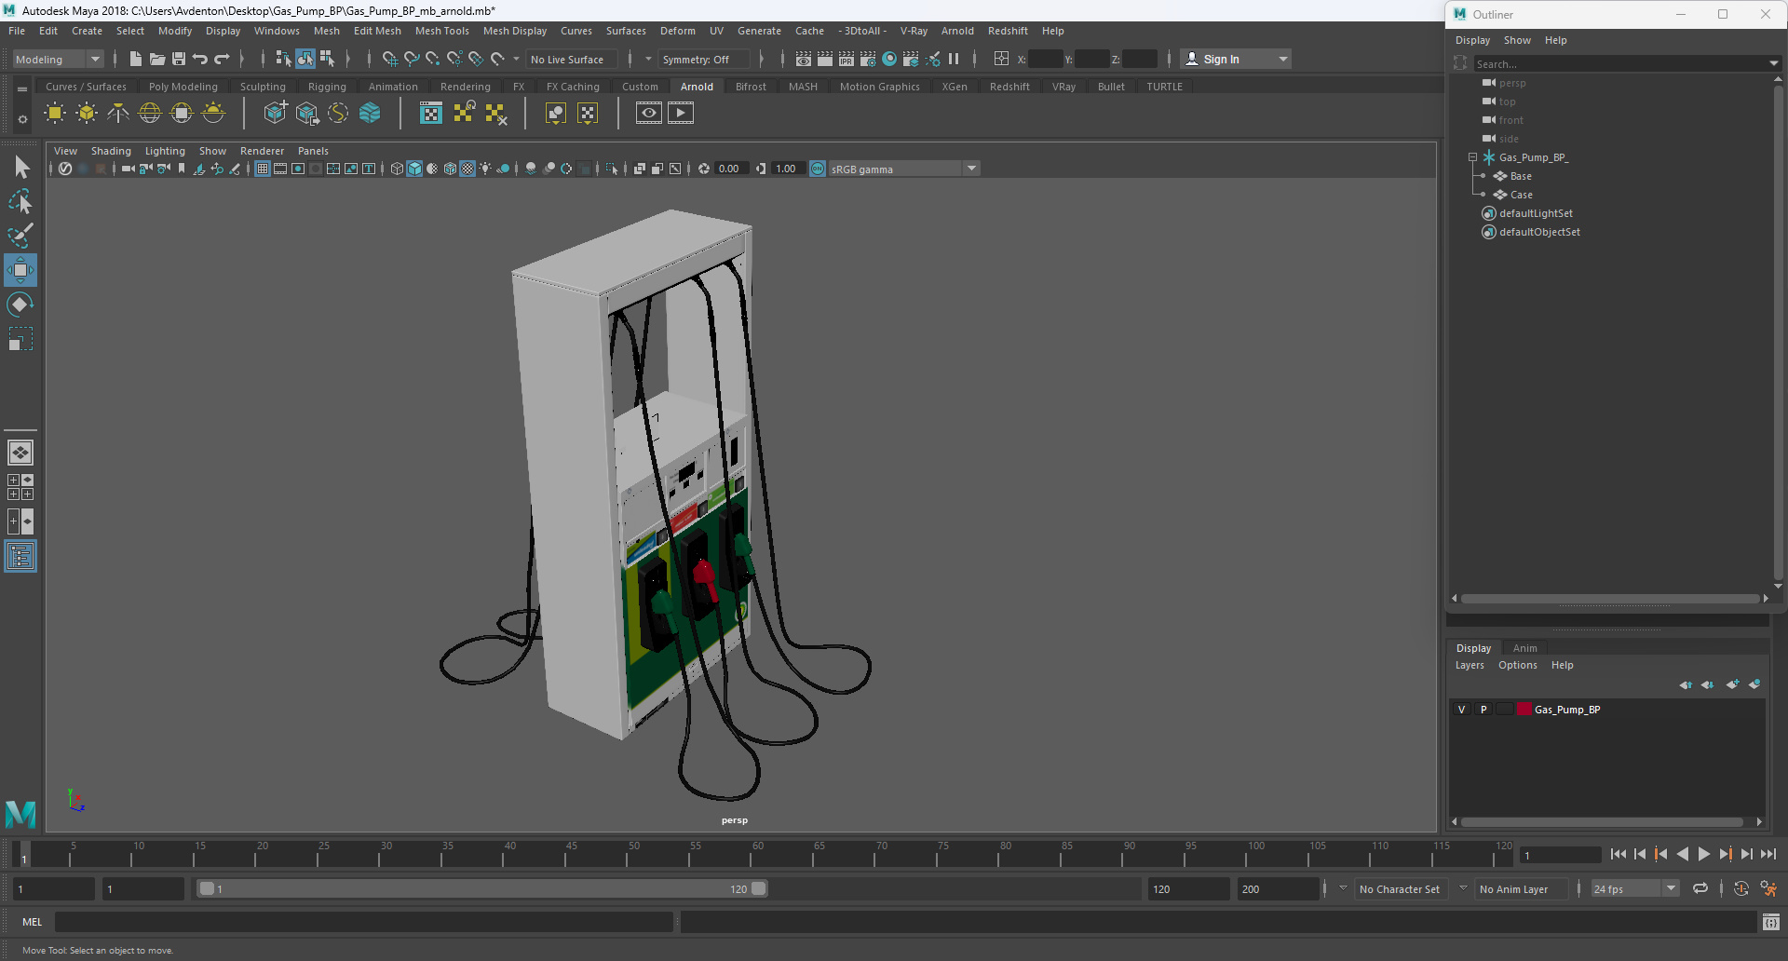1788x961 pixels.
Task: Click the Arnold render play icon
Action: click(681, 114)
